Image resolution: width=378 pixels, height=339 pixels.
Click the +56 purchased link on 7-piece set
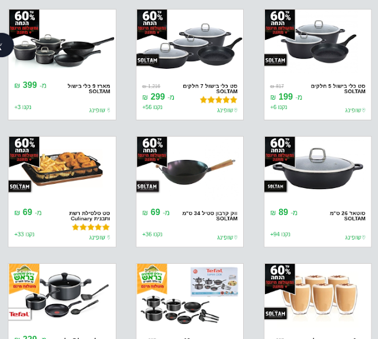(x=152, y=107)
